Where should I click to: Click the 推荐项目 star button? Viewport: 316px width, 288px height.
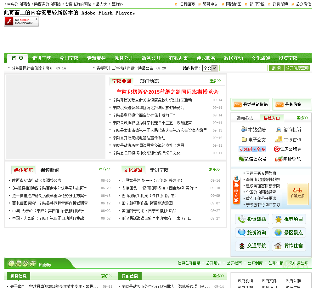tap(289, 219)
